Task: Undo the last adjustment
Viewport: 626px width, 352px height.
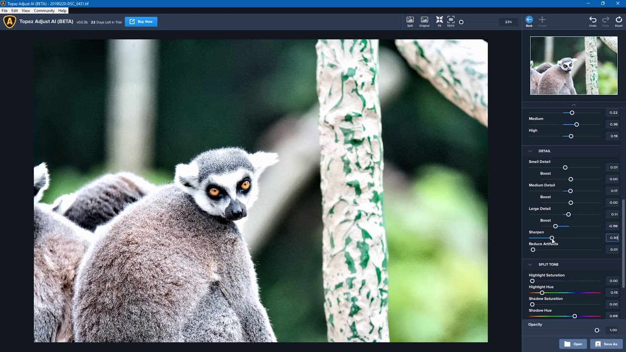Action: [x=593, y=22]
